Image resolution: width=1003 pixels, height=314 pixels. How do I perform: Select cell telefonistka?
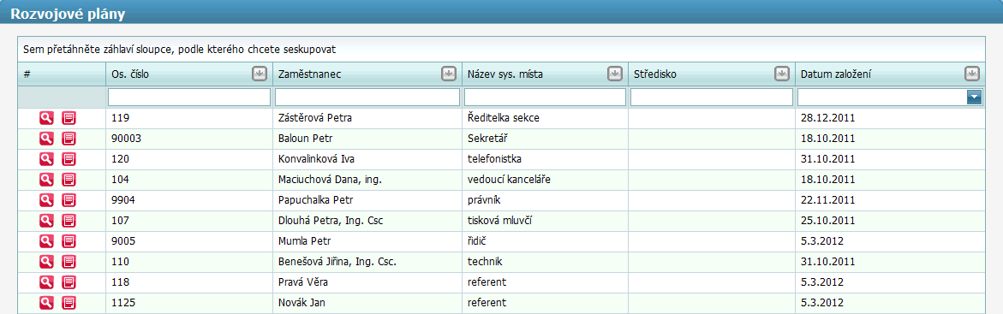(545, 159)
